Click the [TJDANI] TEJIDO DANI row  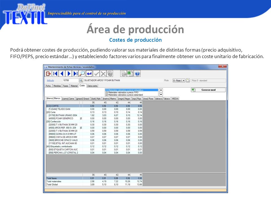[94, 109]
